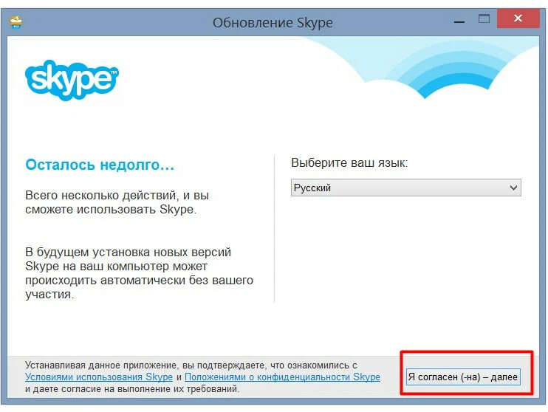
Task: Click the 'Выберите ваш язык:' label
Action: [349, 163]
